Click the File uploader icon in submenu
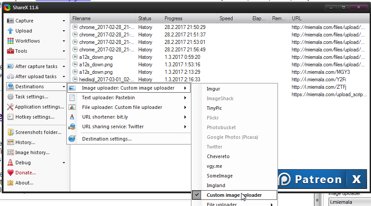The width and height of the screenshot is (371, 206). coord(72,107)
